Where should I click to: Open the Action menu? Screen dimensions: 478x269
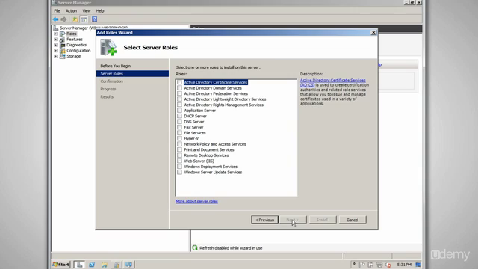coord(71,10)
